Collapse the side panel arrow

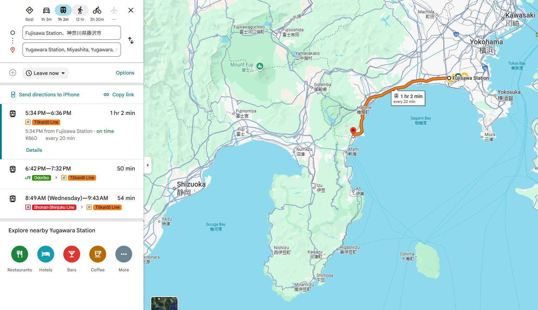148,165
